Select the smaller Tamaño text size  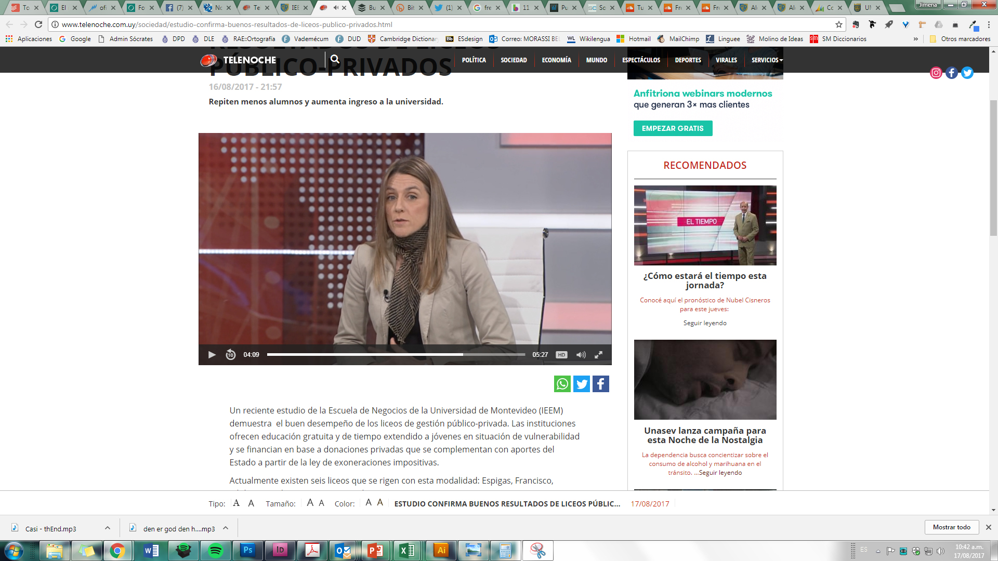click(322, 503)
